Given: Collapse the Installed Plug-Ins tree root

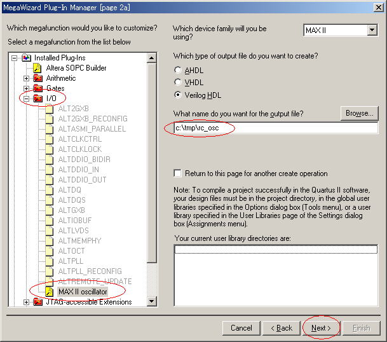Looking at the screenshot, I should coord(15,58).
